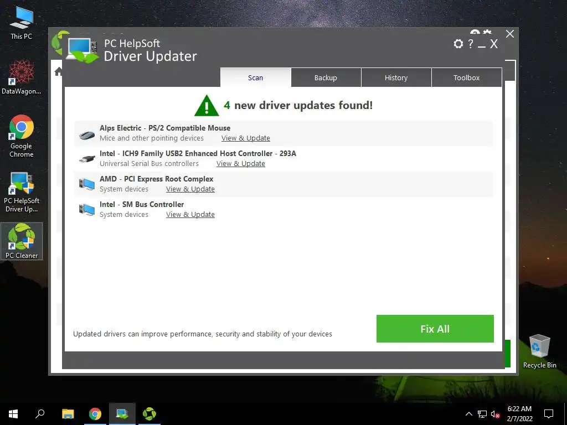Select Recycle Bin desktop icon
Screen dimensions: 567x425
539,351
